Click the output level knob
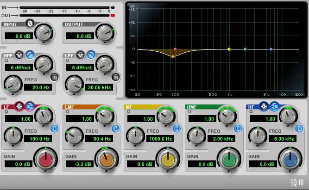Image resolution: width=309 pixels, height=190 pixels. tap(106, 33)
